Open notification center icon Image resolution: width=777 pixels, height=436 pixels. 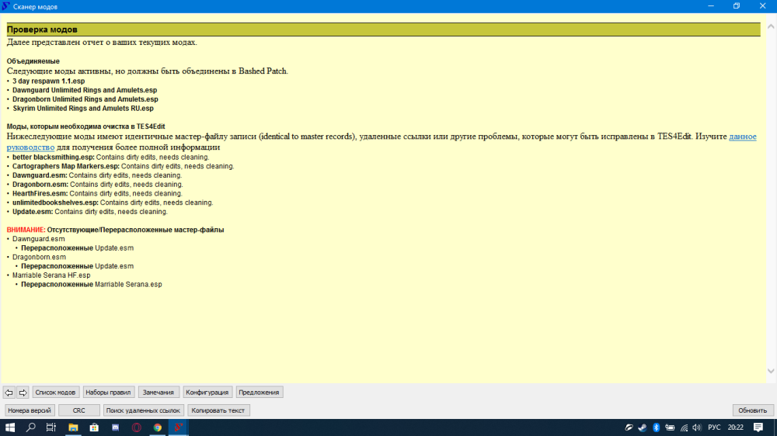pos(758,427)
